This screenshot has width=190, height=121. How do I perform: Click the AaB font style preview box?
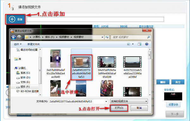(x=173, y=96)
